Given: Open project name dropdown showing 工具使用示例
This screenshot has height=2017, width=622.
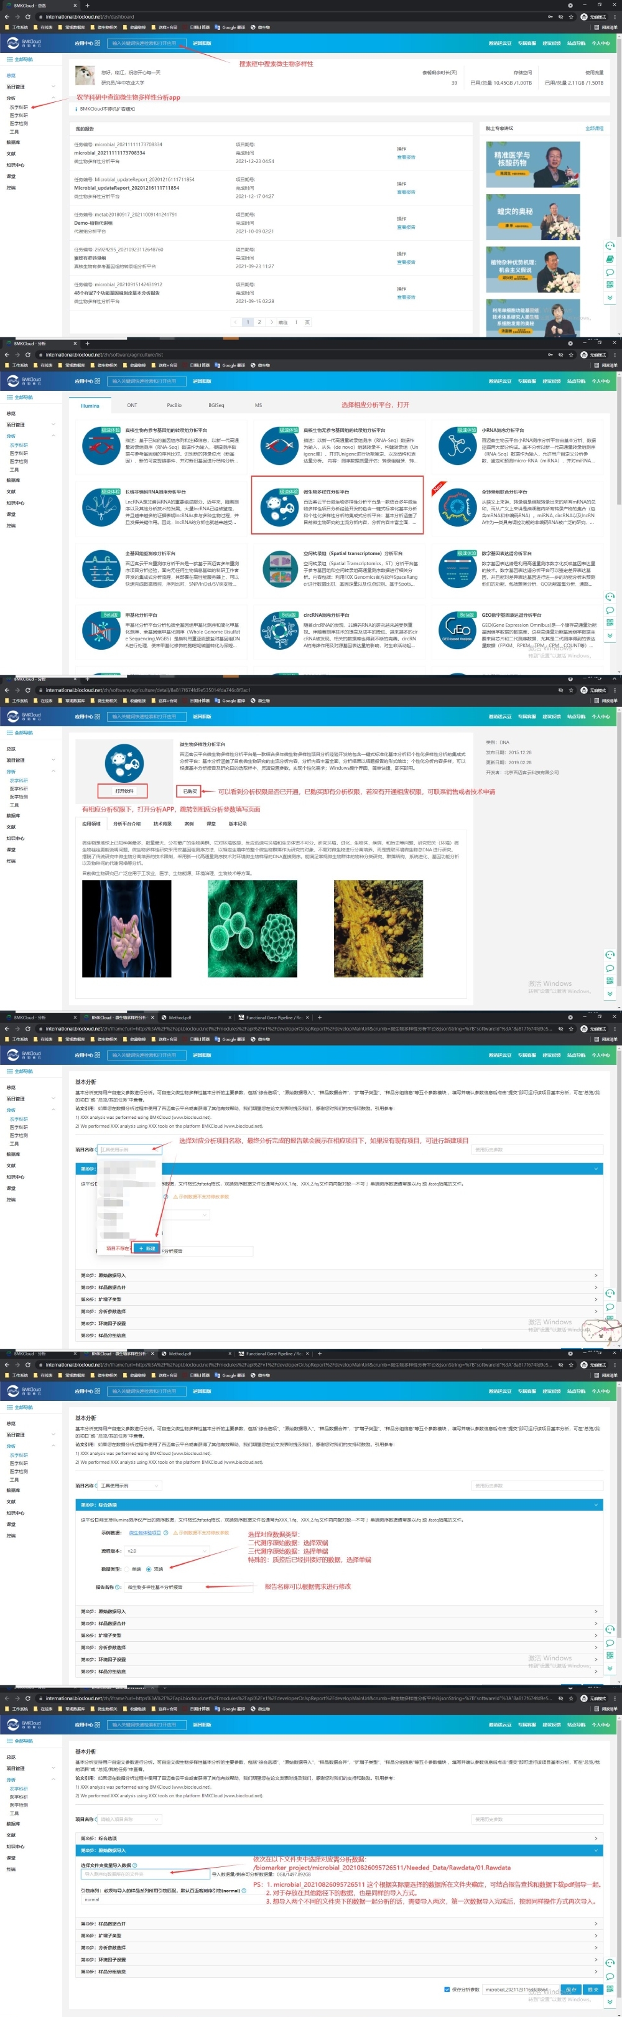Looking at the screenshot, I should (x=129, y=1486).
